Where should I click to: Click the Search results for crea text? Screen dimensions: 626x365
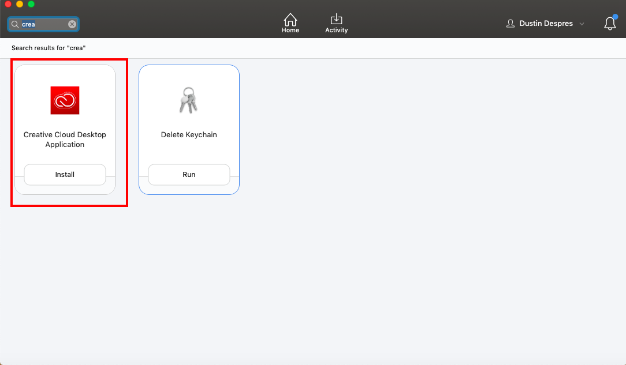point(49,48)
